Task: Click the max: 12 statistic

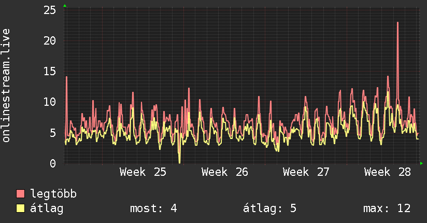Action: [x=387, y=208]
